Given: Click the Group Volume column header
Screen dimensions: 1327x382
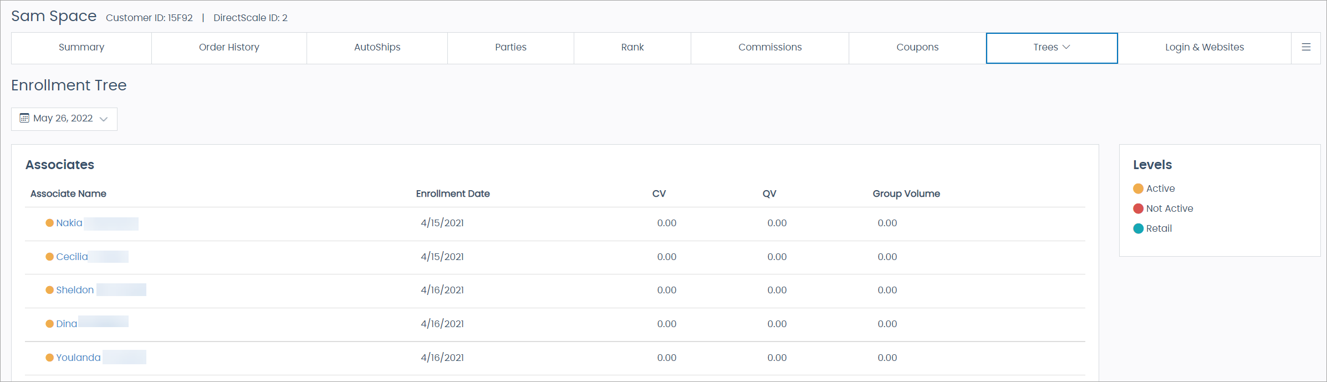Looking at the screenshot, I should coord(906,193).
